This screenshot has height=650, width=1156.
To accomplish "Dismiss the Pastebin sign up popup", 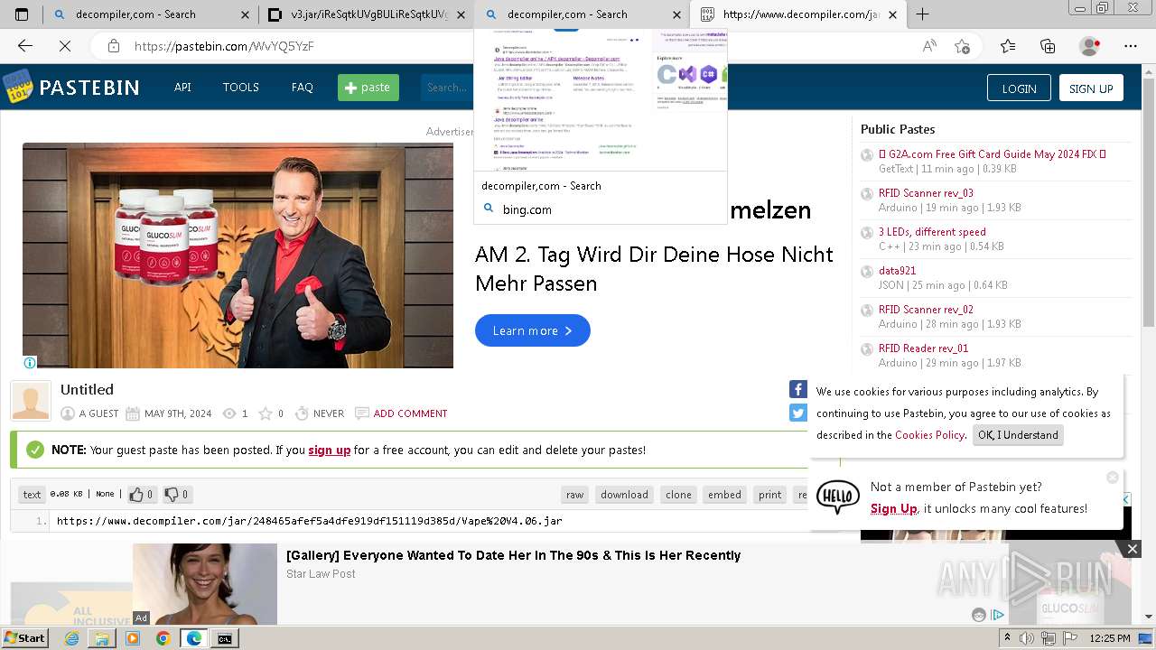I will [x=1113, y=478].
